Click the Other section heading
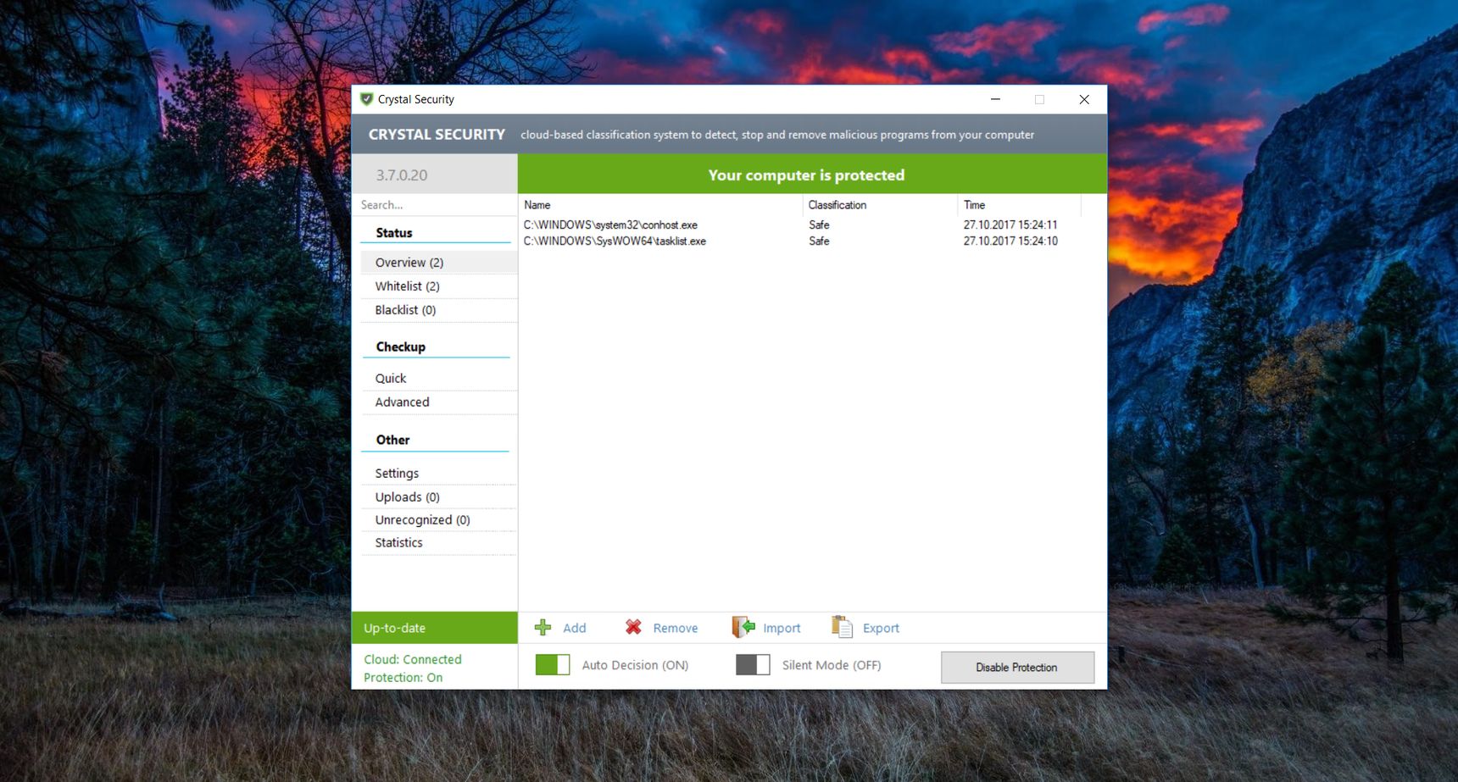 [x=392, y=440]
